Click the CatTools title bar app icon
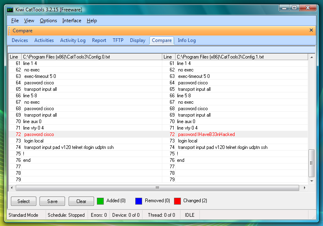This screenshot has width=323, height=226. coord(10,9)
